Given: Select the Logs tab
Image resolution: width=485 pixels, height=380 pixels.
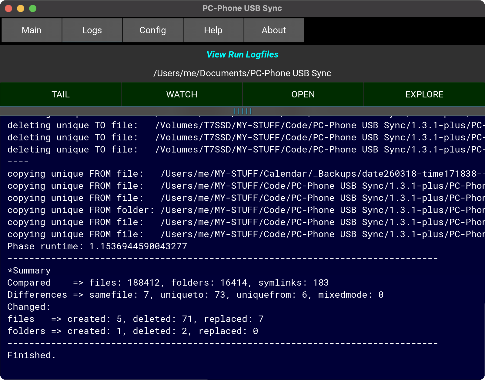Looking at the screenshot, I should coord(92,30).
